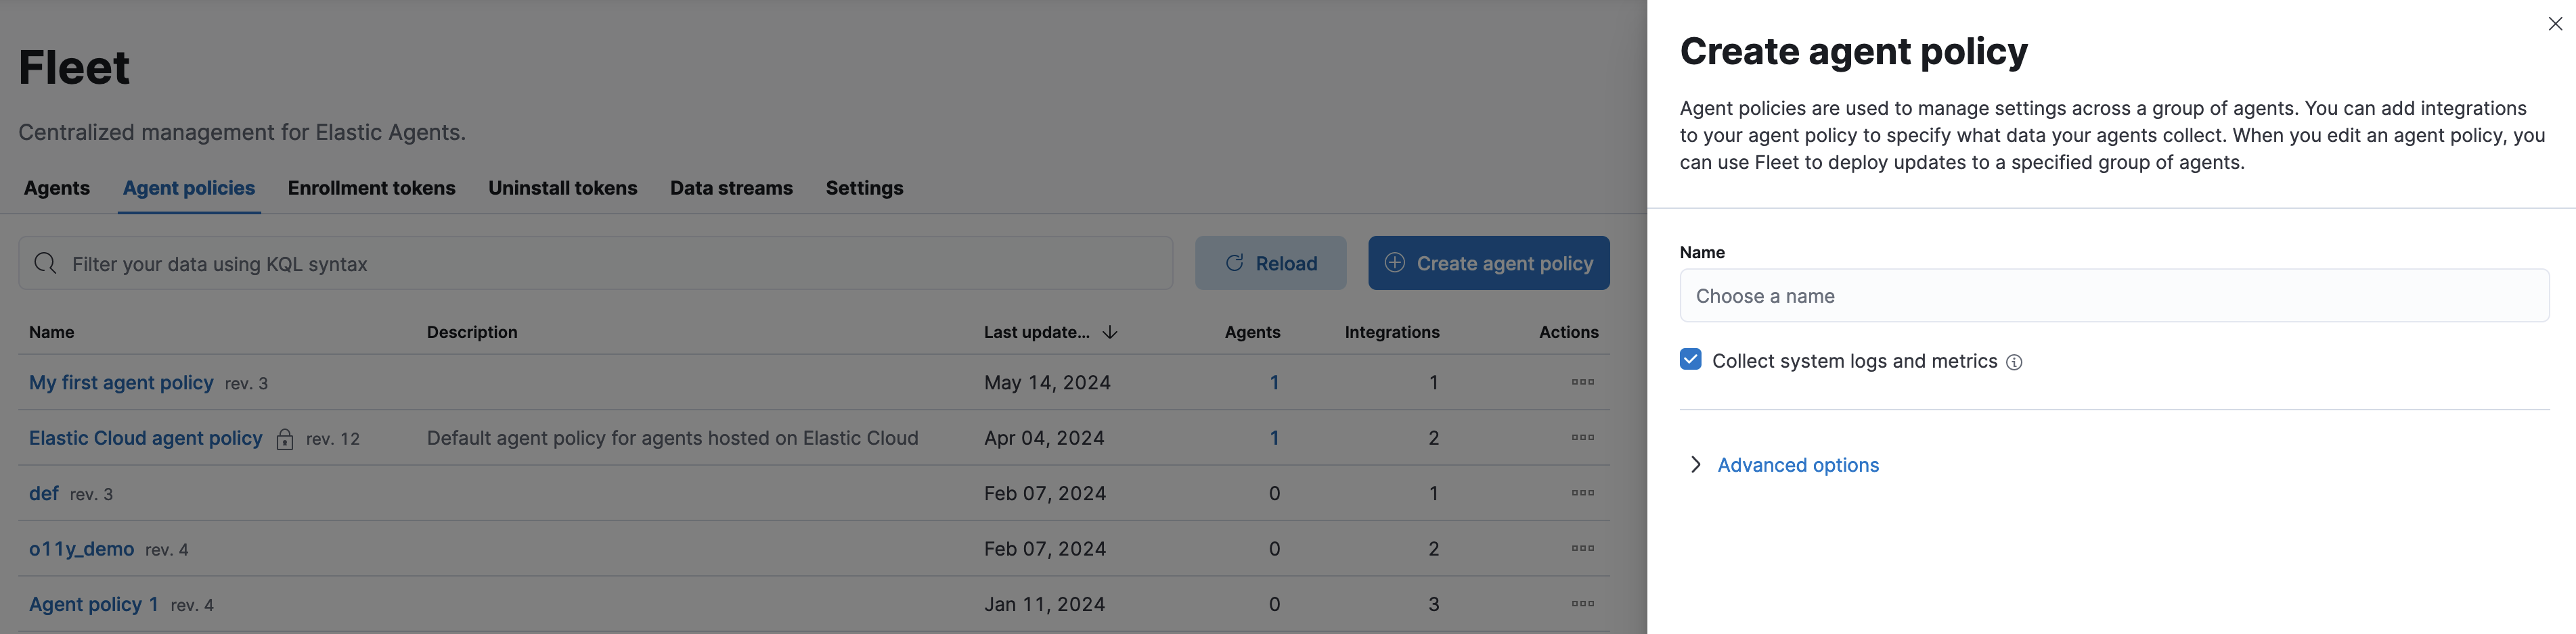Switch to the Enrollment tokens tab
The height and width of the screenshot is (634, 2576).
point(371,188)
